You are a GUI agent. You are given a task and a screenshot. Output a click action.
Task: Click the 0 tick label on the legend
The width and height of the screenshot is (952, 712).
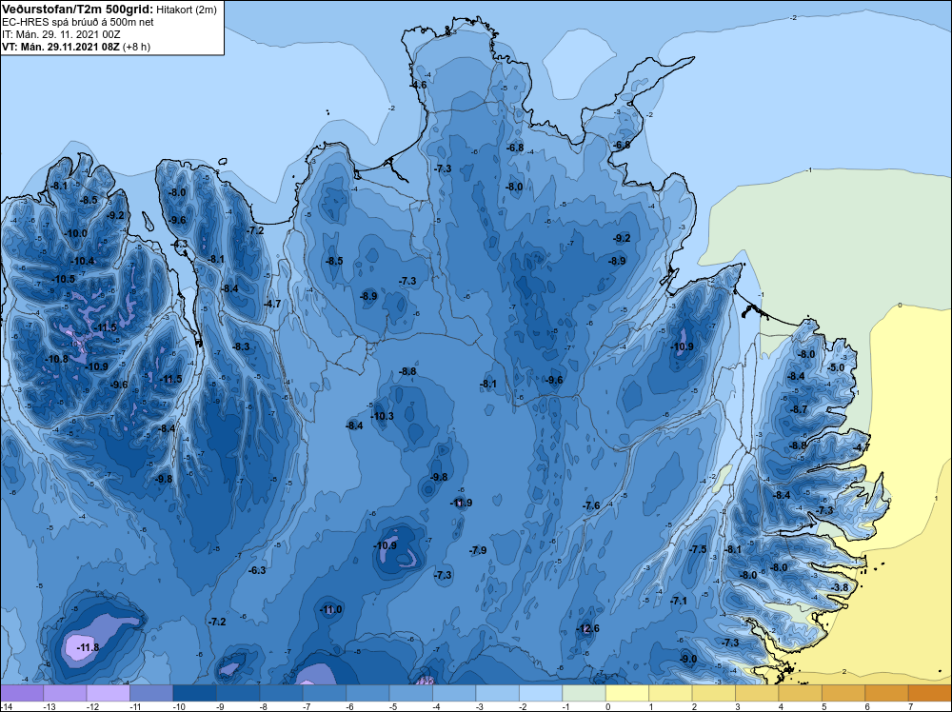pyautogui.click(x=607, y=706)
